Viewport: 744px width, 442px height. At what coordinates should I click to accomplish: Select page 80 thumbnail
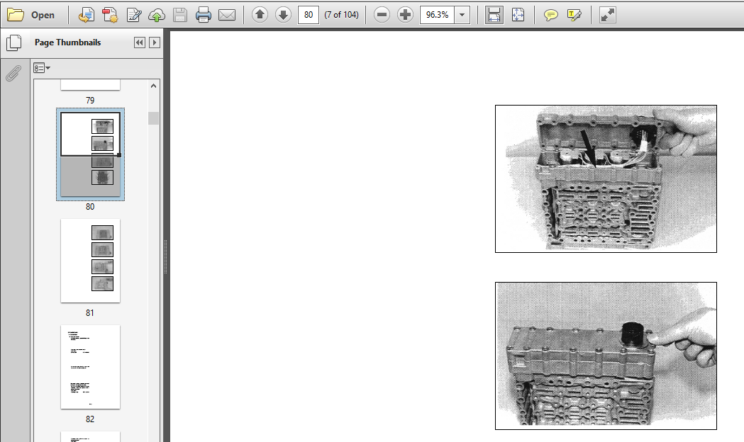[90, 154]
